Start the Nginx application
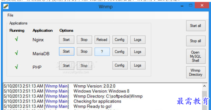Image resolution: width=211 pixels, height=110 pixels. [66, 40]
